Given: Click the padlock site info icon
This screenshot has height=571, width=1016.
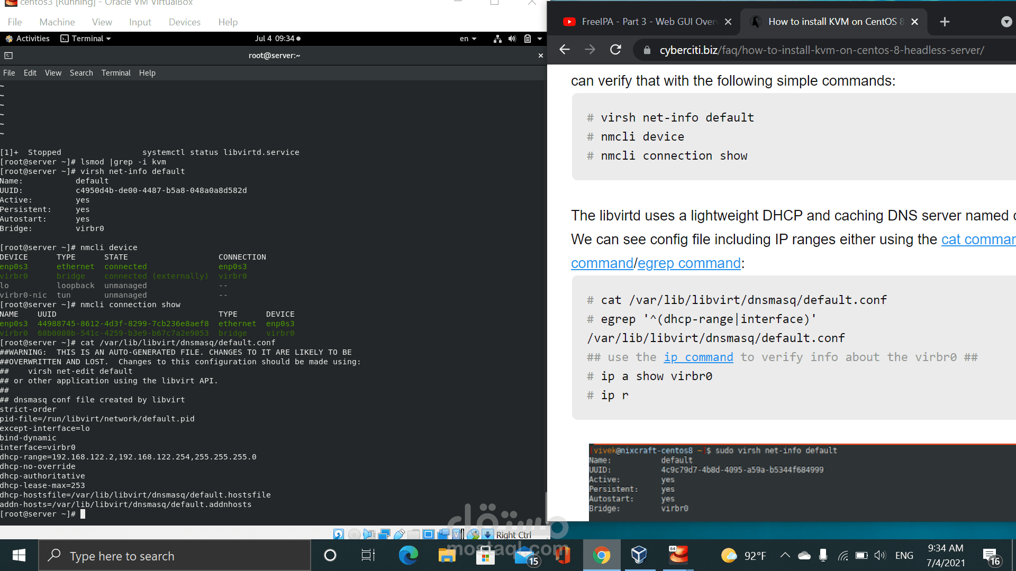Looking at the screenshot, I should (647, 50).
